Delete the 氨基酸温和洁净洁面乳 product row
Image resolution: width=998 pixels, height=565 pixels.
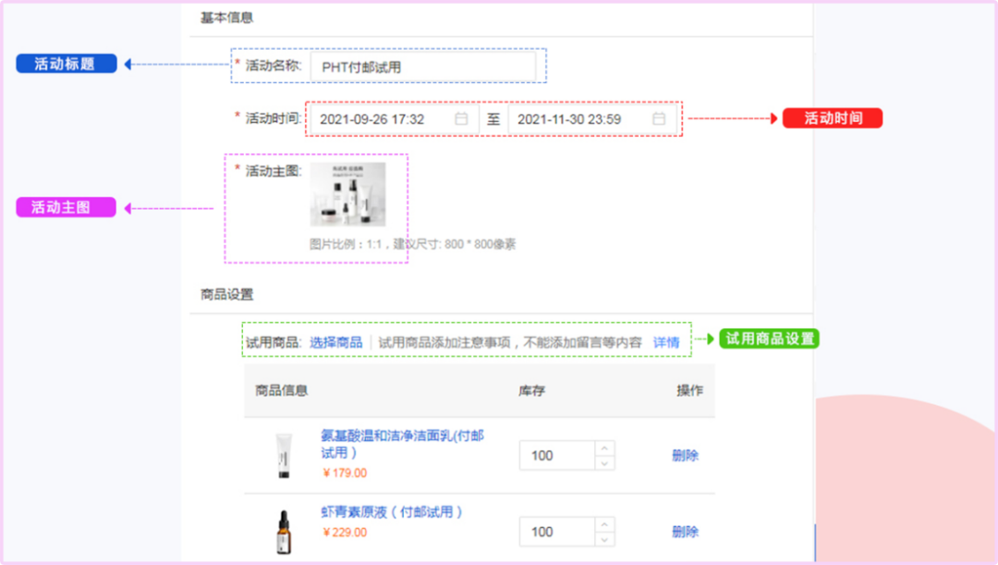[685, 456]
